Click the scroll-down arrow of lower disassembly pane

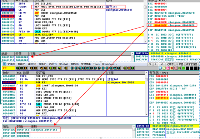pos(146,114)
